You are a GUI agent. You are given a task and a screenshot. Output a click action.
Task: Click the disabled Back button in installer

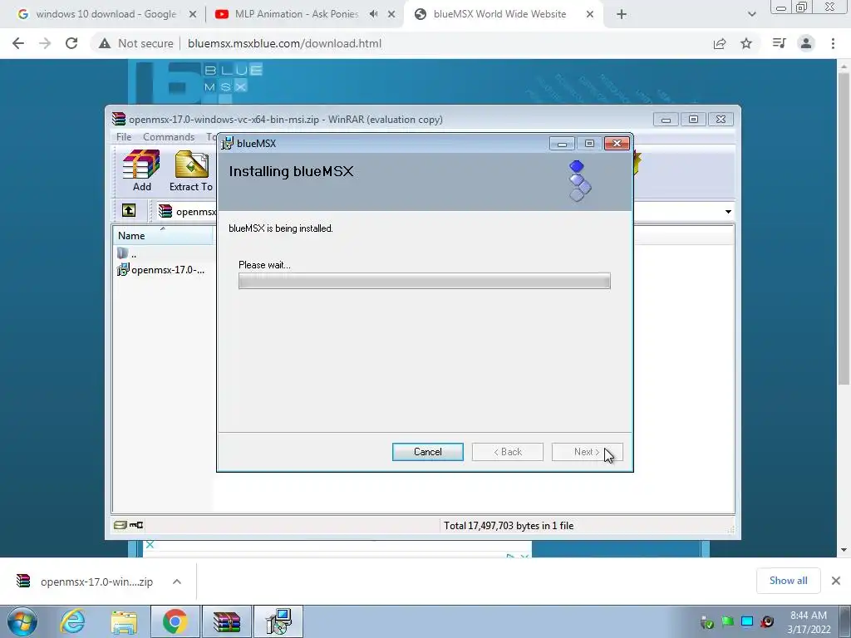(x=508, y=452)
